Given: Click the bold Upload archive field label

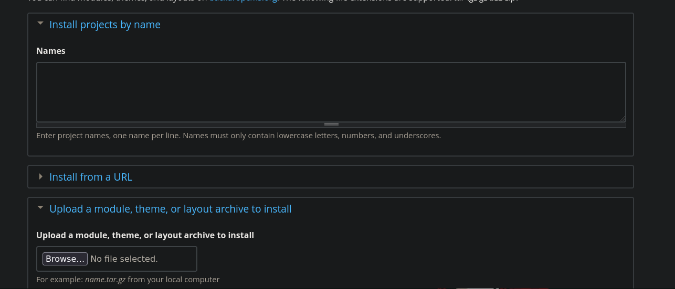Looking at the screenshot, I should (145, 235).
